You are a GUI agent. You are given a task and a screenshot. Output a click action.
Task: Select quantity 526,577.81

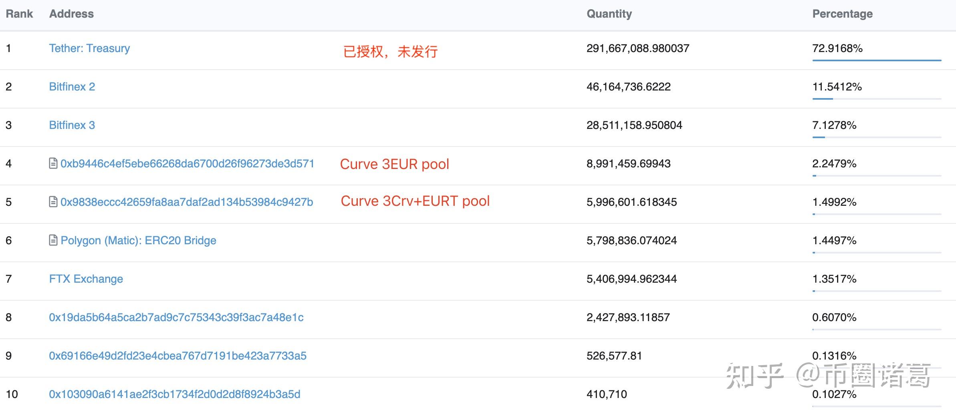(614, 356)
